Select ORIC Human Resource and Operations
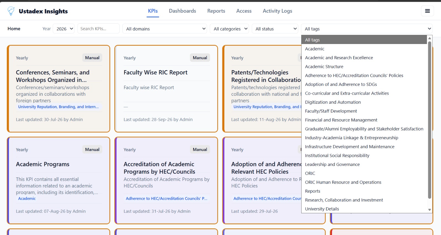The image size is (441, 235). (364, 182)
